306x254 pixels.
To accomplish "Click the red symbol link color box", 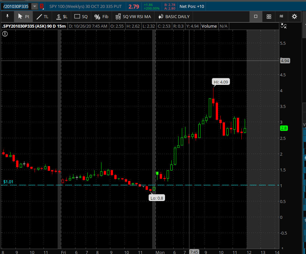I will 42,6.
